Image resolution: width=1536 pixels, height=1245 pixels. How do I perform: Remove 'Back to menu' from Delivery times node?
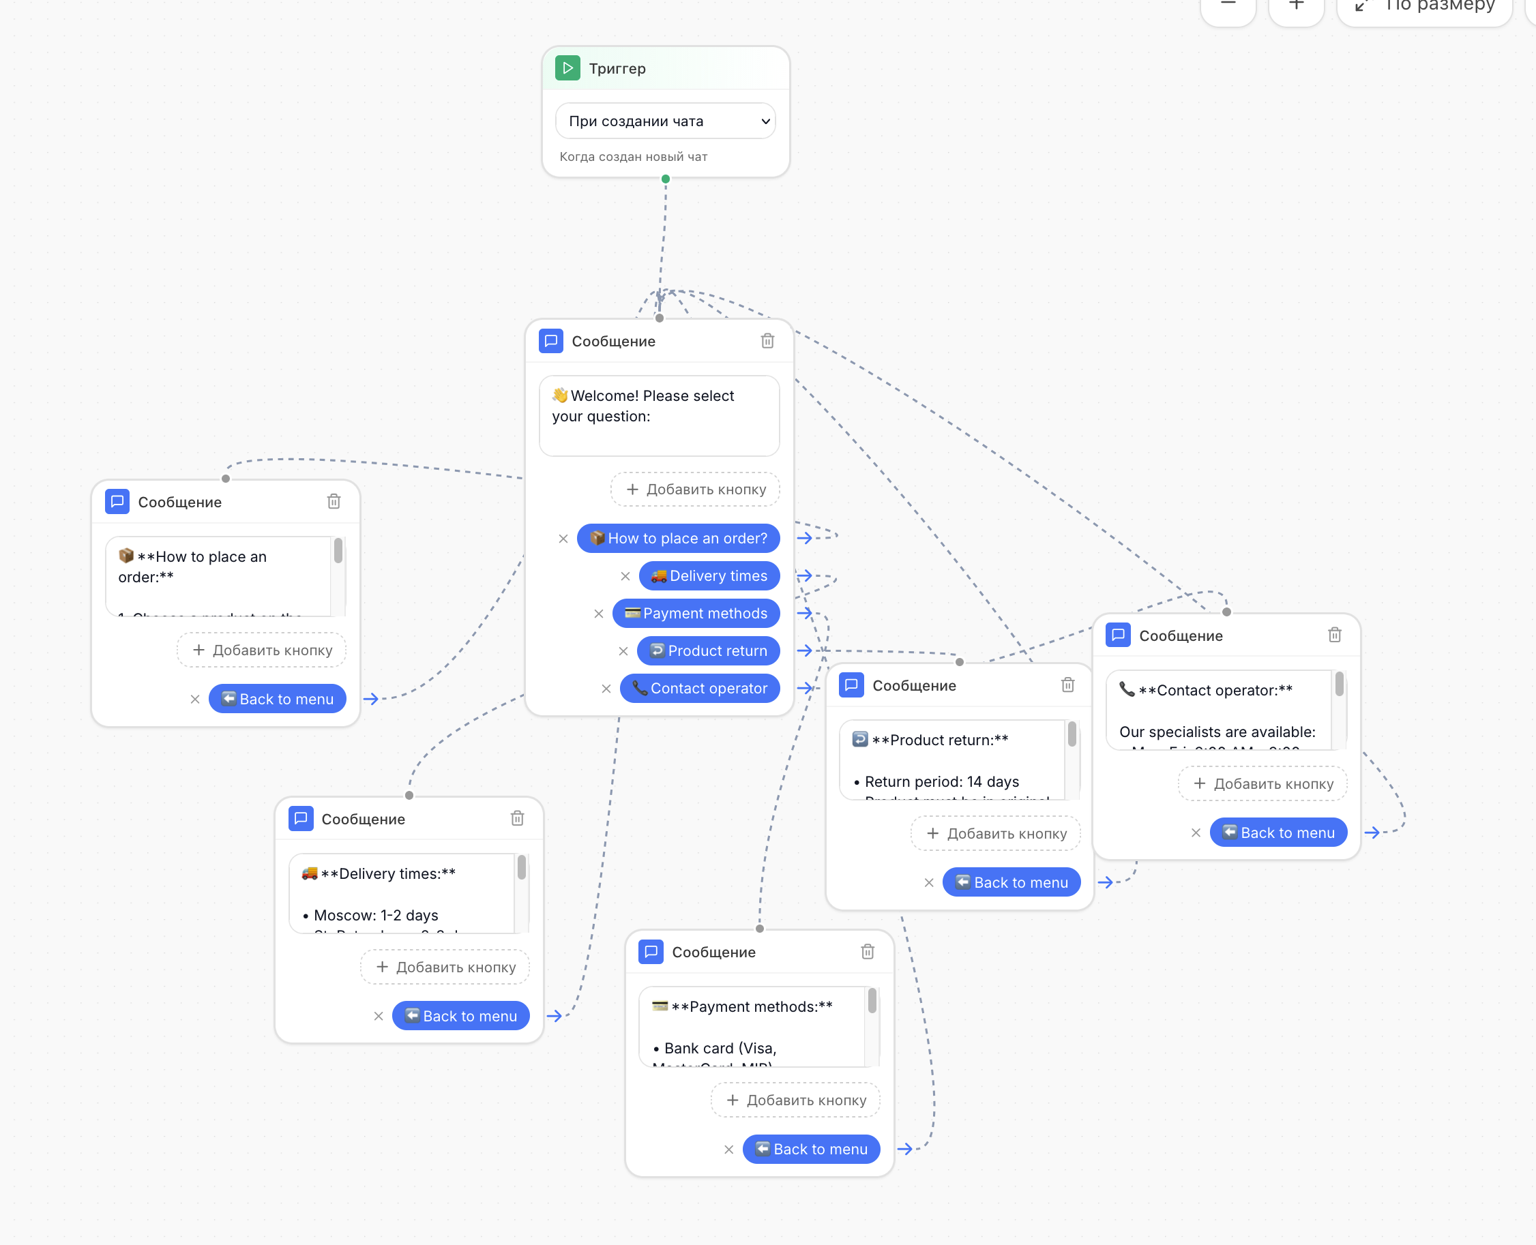pyautogui.click(x=379, y=1015)
